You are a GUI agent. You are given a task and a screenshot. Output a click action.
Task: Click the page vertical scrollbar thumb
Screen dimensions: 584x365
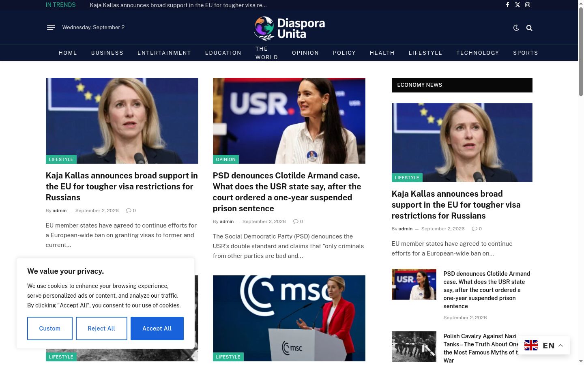pyautogui.click(x=581, y=52)
